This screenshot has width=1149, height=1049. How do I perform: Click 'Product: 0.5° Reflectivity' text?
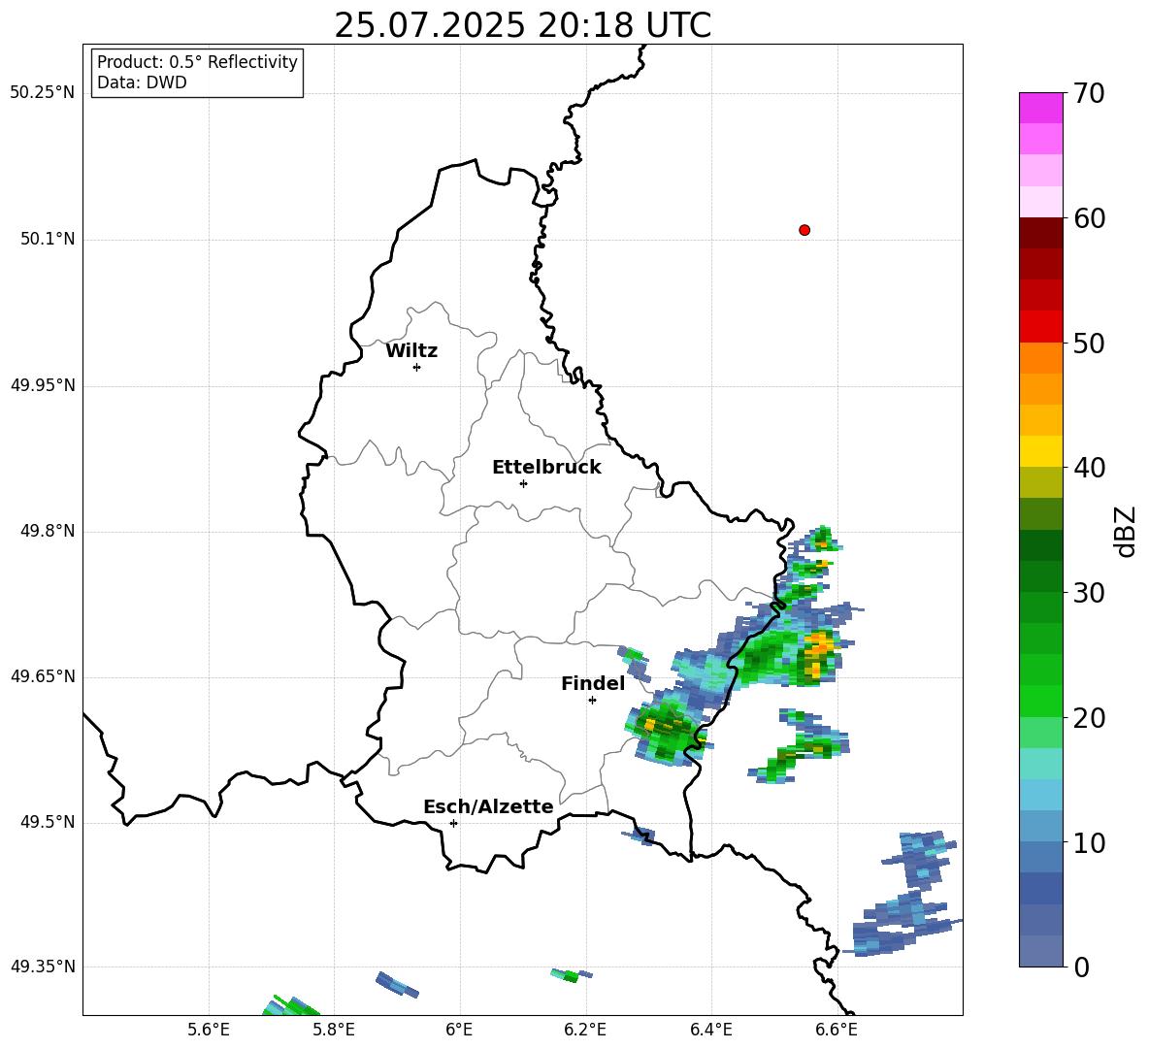pyautogui.click(x=197, y=61)
